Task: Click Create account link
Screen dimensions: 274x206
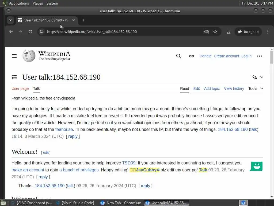Action: click(x=226, y=56)
